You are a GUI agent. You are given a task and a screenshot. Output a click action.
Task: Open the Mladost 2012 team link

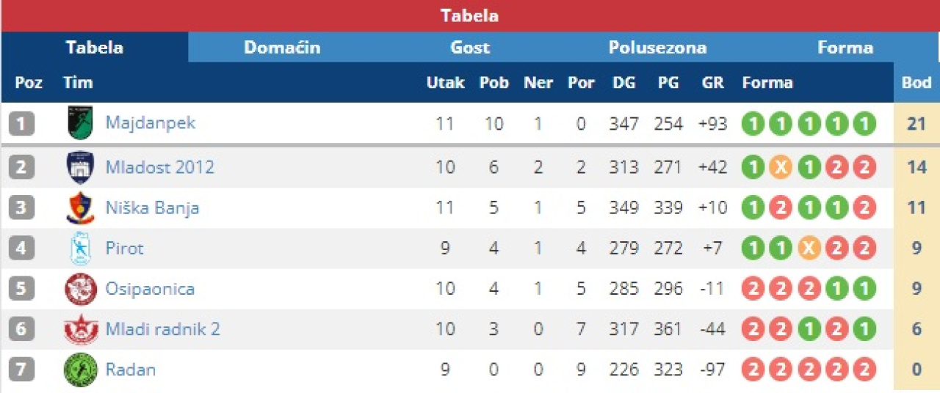(160, 167)
